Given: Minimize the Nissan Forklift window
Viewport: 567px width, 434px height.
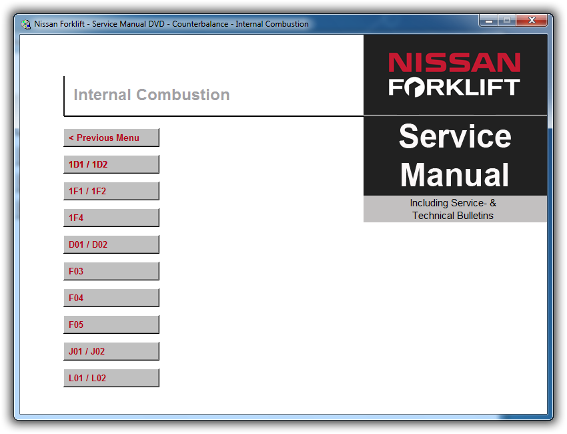Looking at the screenshot, I should pyautogui.click(x=489, y=20).
